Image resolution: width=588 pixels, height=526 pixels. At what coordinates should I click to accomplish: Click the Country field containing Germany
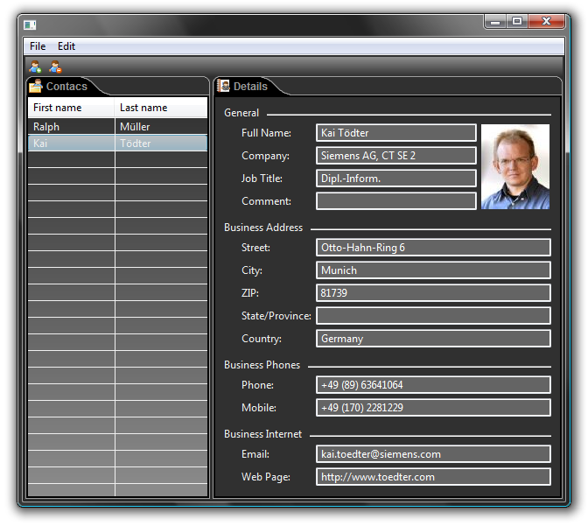(433, 339)
